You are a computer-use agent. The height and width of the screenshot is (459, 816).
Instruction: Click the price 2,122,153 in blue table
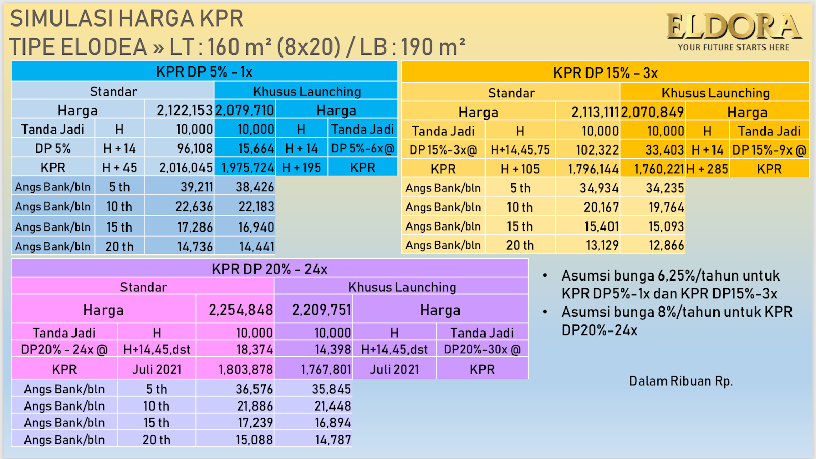(185, 110)
